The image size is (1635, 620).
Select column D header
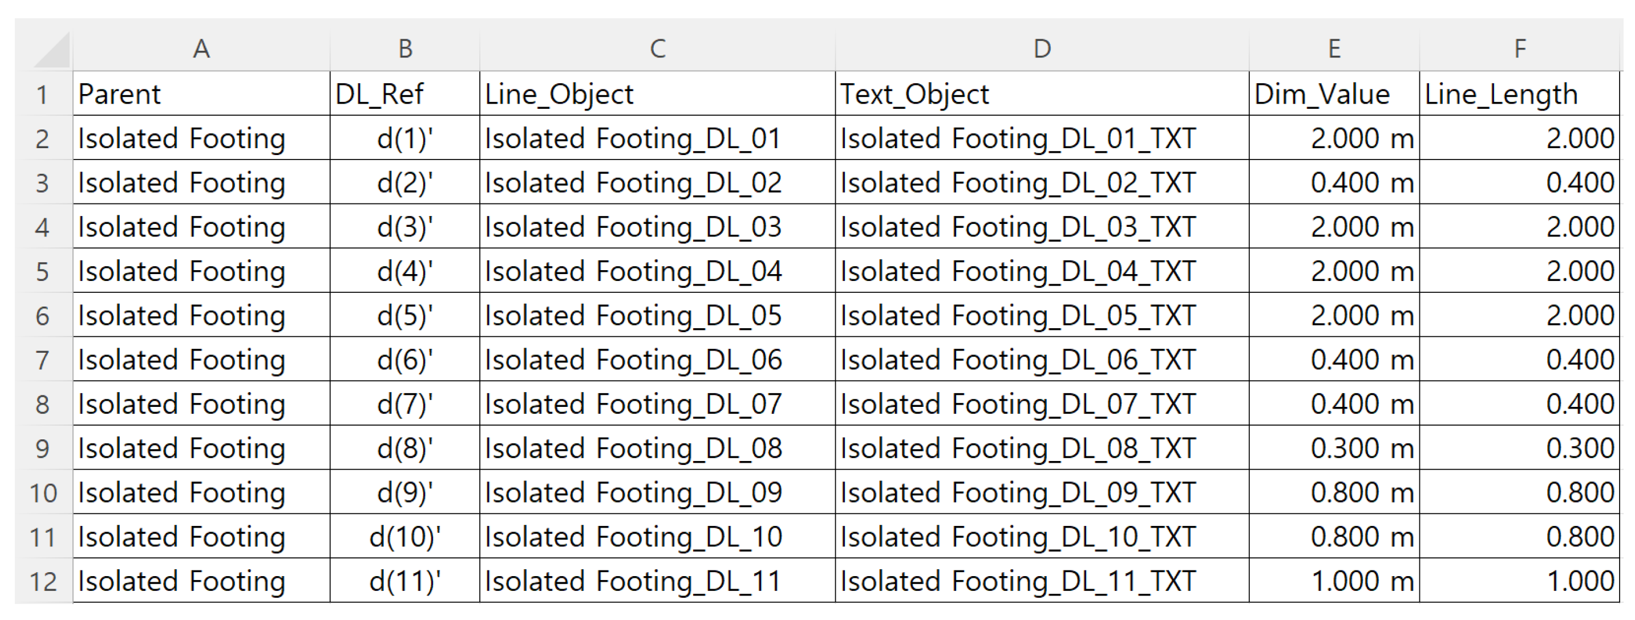click(1042, 49)
